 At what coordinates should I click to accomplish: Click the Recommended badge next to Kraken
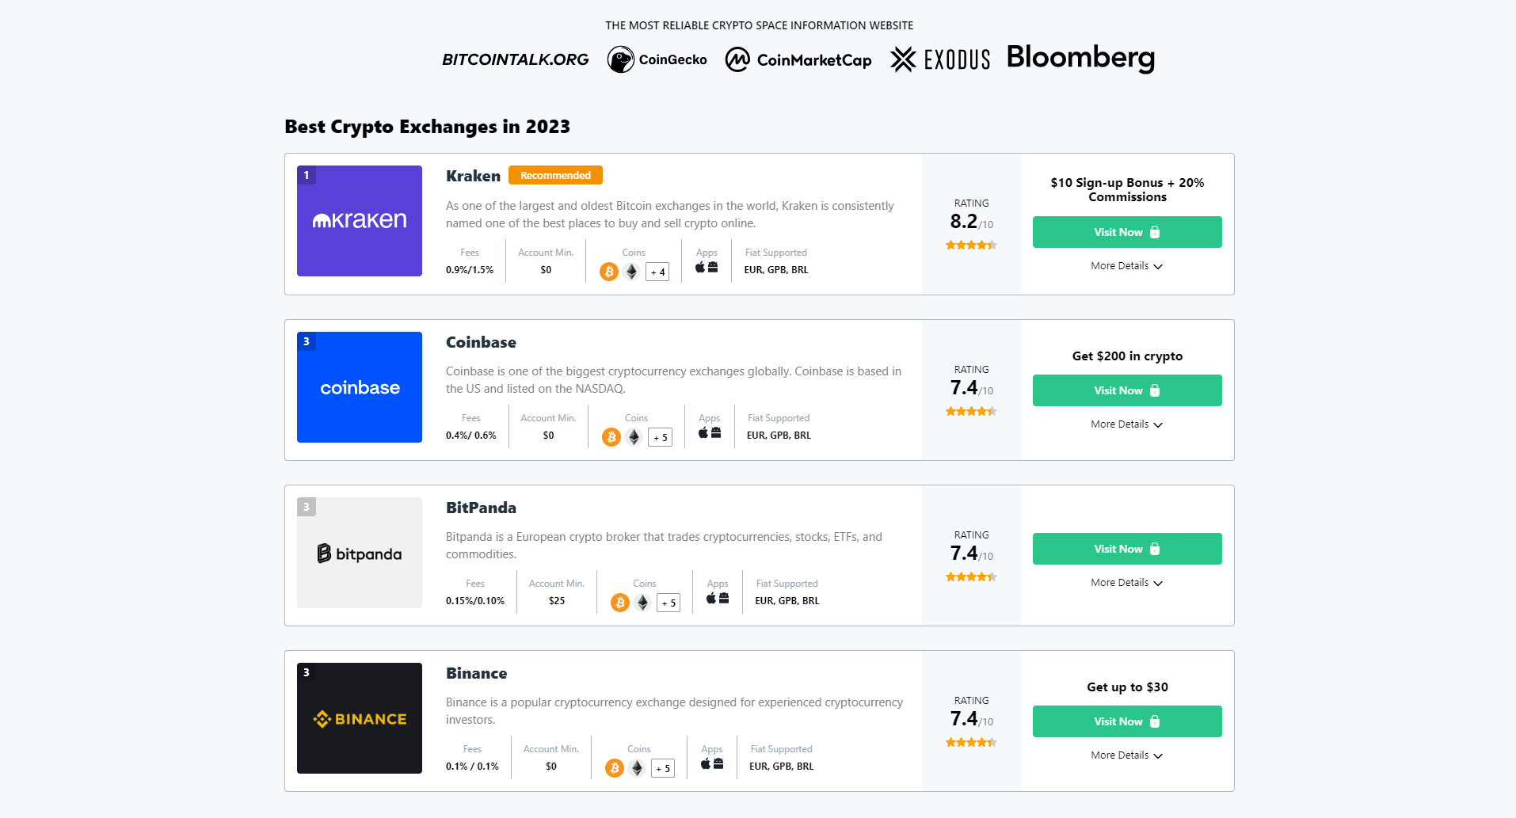(555, 175)
